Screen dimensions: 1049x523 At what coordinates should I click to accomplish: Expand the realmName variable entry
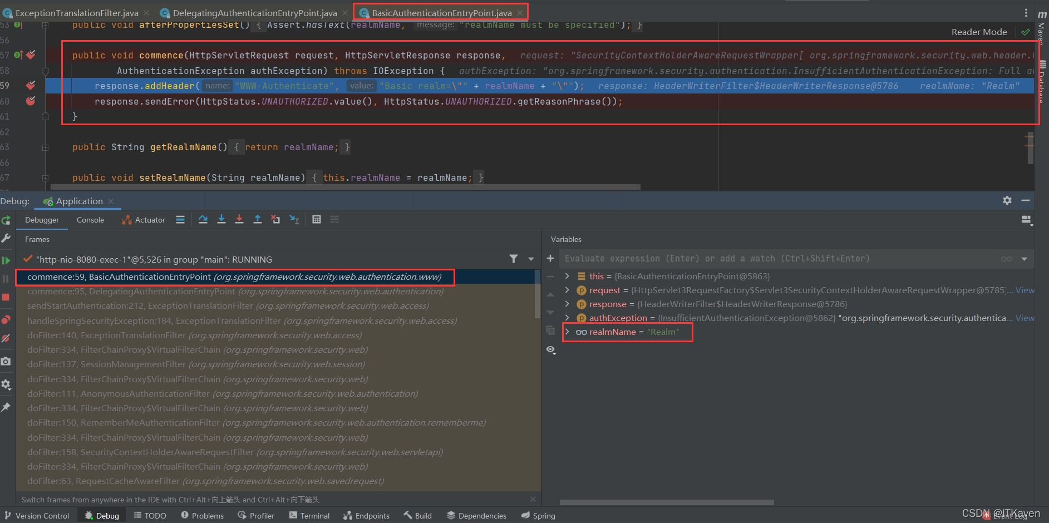point(567,332)
